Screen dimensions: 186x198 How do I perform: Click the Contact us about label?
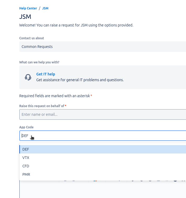(x=32, y=38)
